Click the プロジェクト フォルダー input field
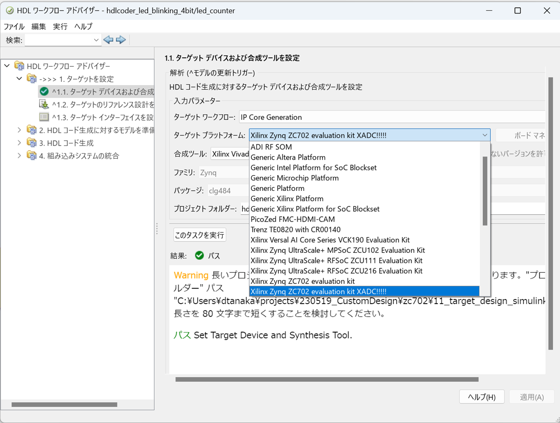The image size is (560, 423). pos(392,209)
